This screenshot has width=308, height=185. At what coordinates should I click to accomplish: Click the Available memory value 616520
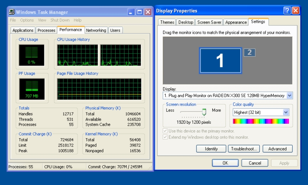coord(134,119)
